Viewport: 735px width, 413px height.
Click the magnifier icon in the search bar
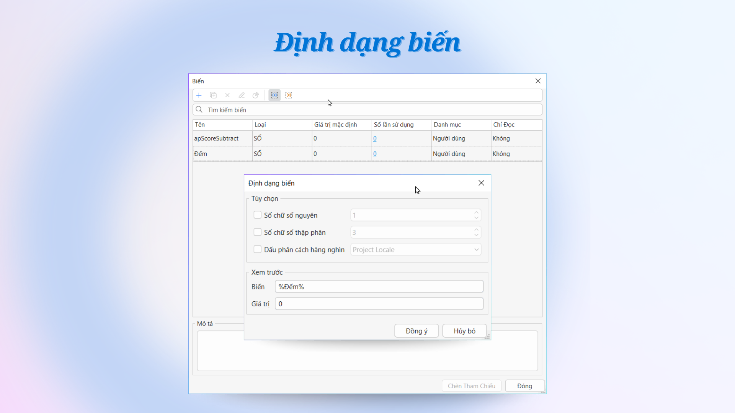click(199, 109)
